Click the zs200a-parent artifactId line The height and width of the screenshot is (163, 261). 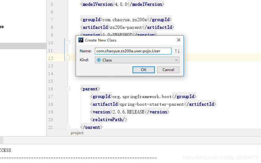click(x=127, y=27)
